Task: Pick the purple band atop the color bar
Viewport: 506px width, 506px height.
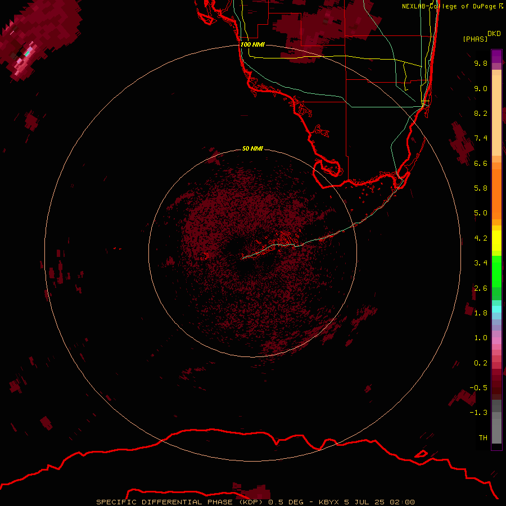Action: click(x=496, y=56)
